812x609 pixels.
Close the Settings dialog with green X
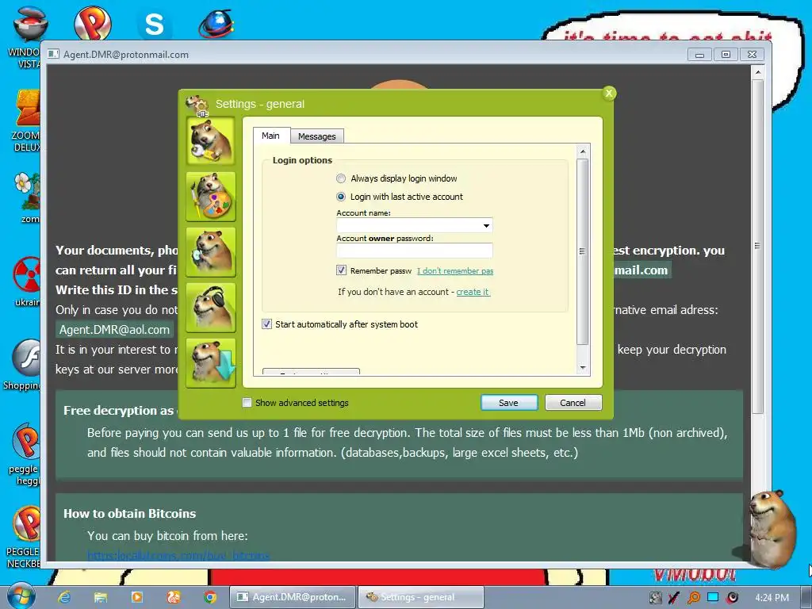(x=609, y=94)
